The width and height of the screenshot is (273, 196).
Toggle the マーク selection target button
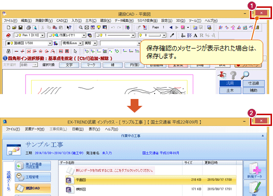91,65
